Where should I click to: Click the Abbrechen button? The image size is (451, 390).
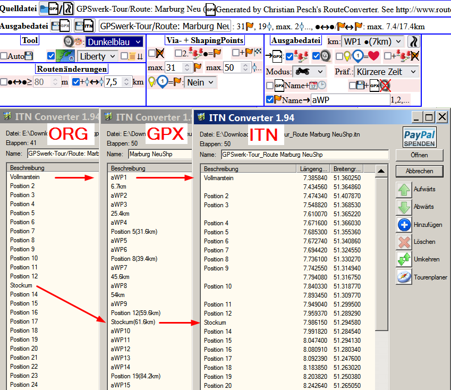(419, 171)
